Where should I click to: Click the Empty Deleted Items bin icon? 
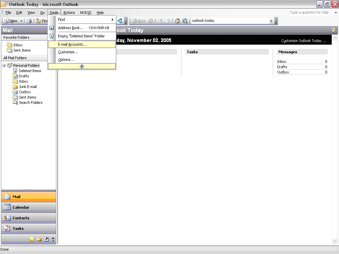51,36
